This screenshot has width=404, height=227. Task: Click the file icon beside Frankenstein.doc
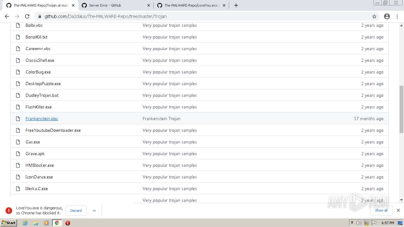point(18,119)
